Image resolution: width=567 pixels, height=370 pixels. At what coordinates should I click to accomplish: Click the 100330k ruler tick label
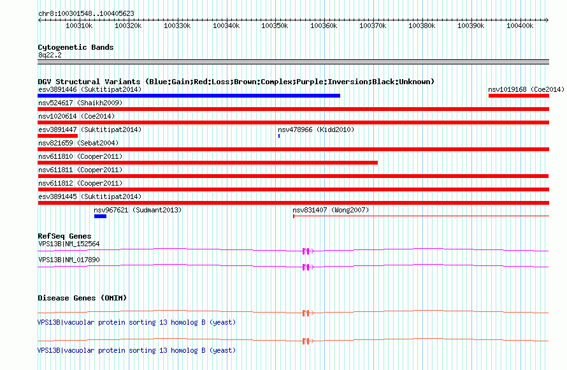click(177, 26)
